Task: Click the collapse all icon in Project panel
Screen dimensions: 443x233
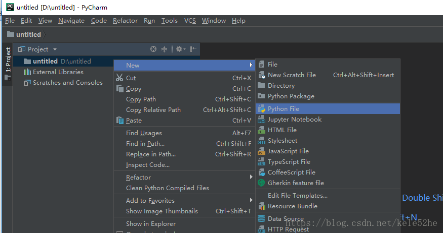Action: [164, 49]
